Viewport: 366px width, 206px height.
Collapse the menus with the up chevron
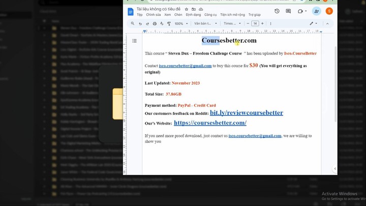click(x=327, y=23)
